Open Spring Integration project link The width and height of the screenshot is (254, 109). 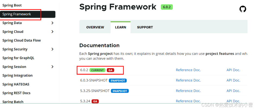coord(18,75)
